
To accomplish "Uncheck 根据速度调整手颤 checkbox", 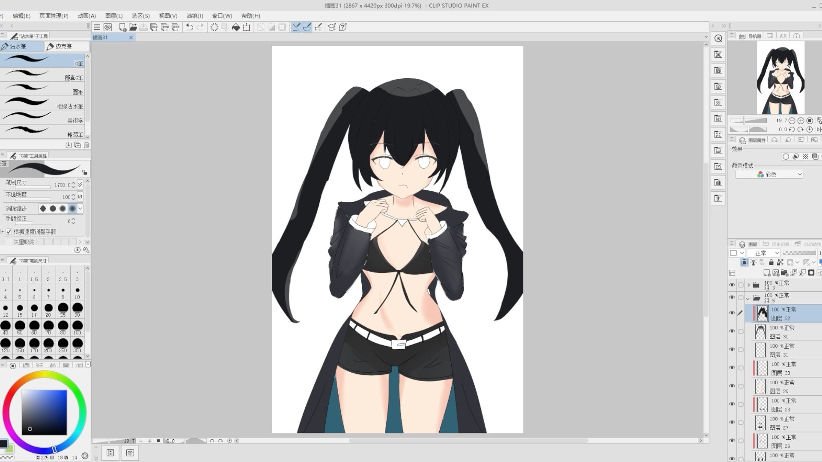I will coord(9,232).
